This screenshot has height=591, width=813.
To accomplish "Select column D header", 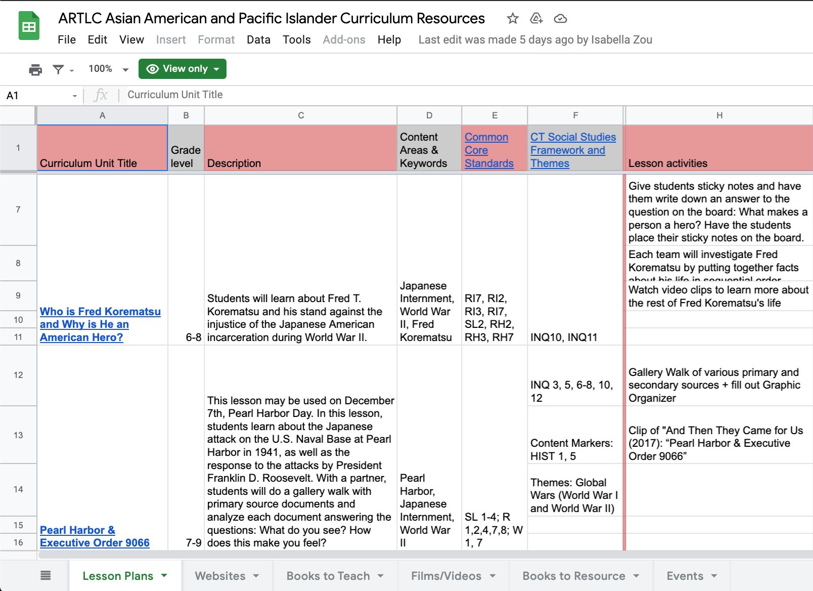I will 429,115.
